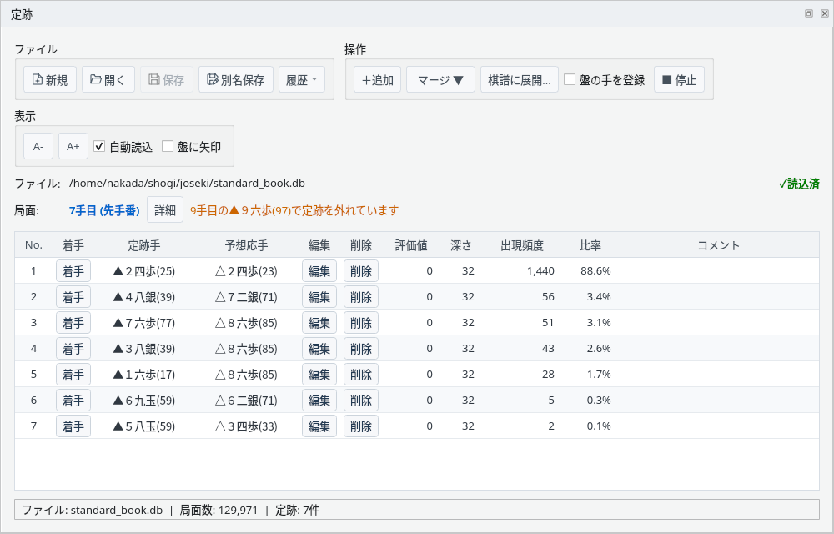Delete the ▲５八玉(59) entry
Image resolution: width=834 pixels, height=534 pixels.
(361, 426)
